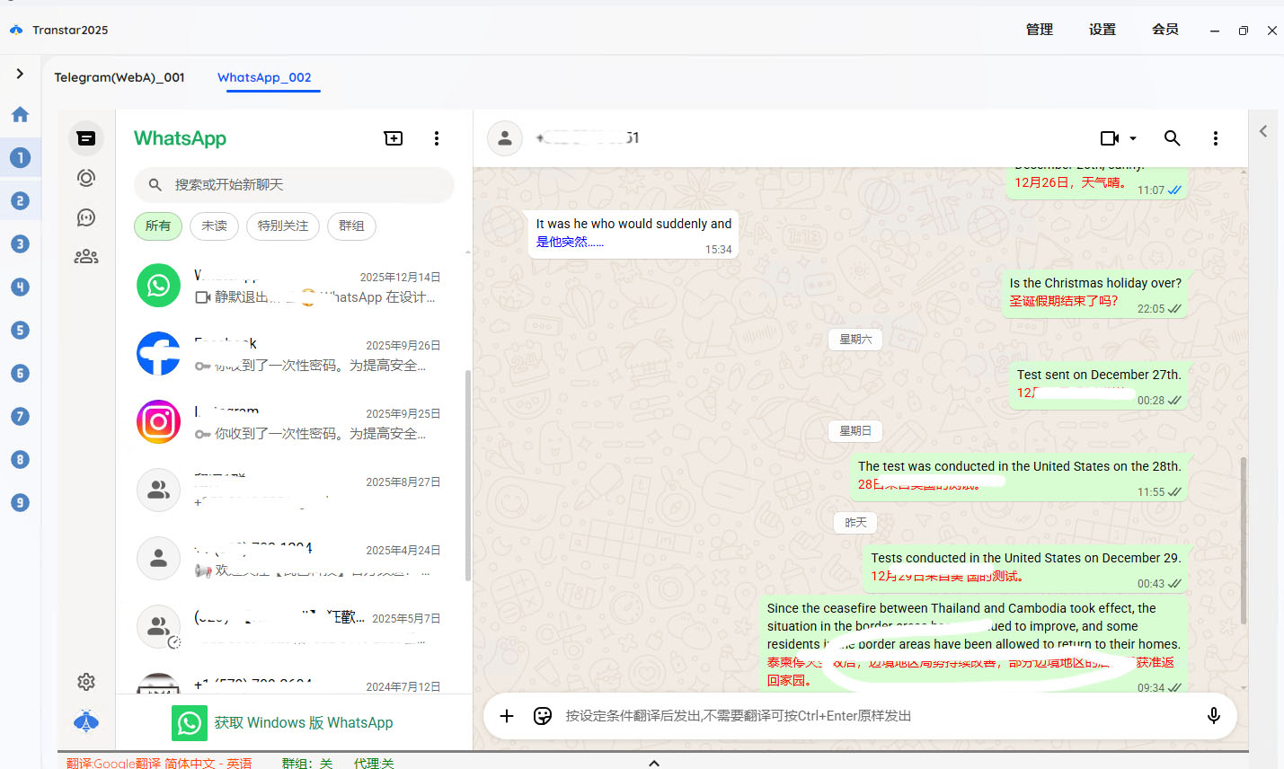
Task: Open the chats panel icon in WhatsApp sidebar
Action: 85,138
